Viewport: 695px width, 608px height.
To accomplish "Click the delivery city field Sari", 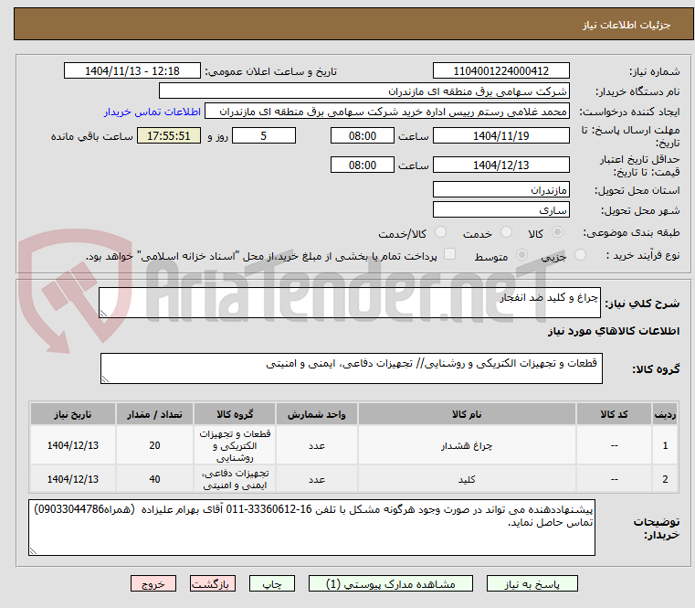I will point(500,209).
